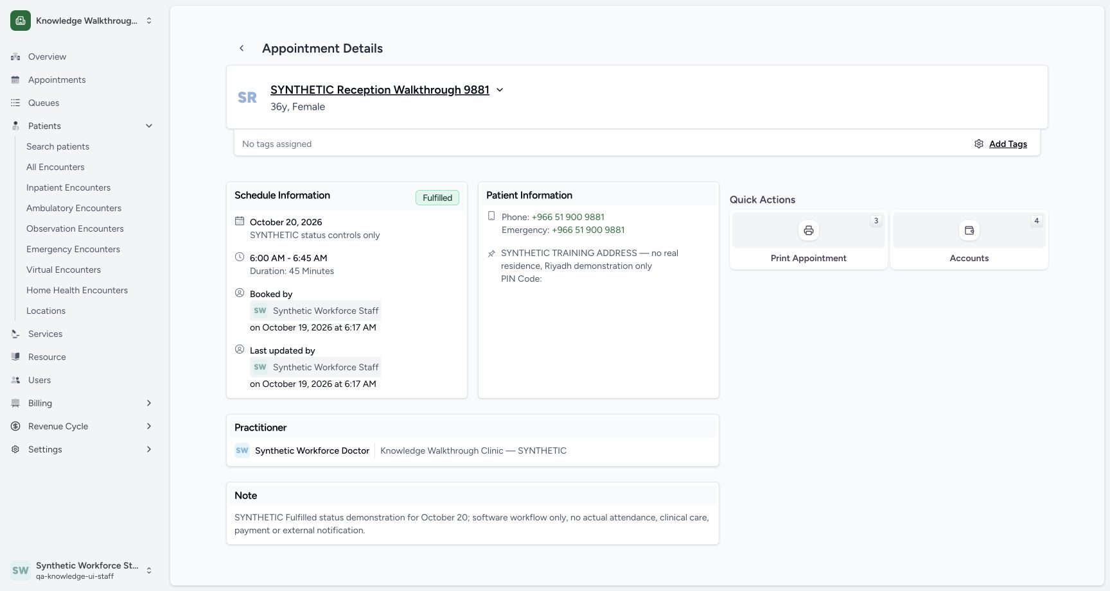Viewport: 1110px width, 591px height.
Task: Click Booked by Synthetic Workforce Staff chip
Action: pyautogui.click(x=315, y=311)
